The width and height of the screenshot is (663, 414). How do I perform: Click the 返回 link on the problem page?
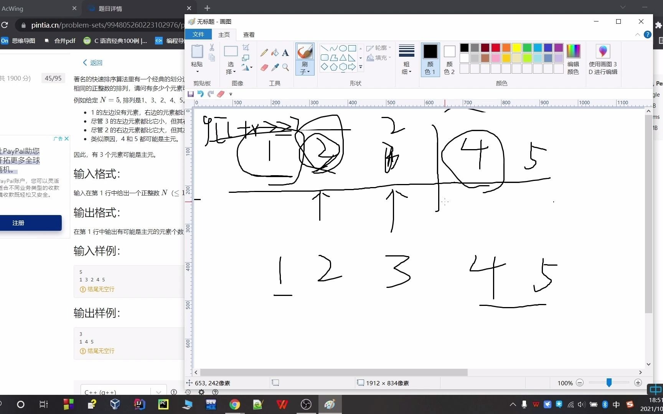[x=92, y=62]
